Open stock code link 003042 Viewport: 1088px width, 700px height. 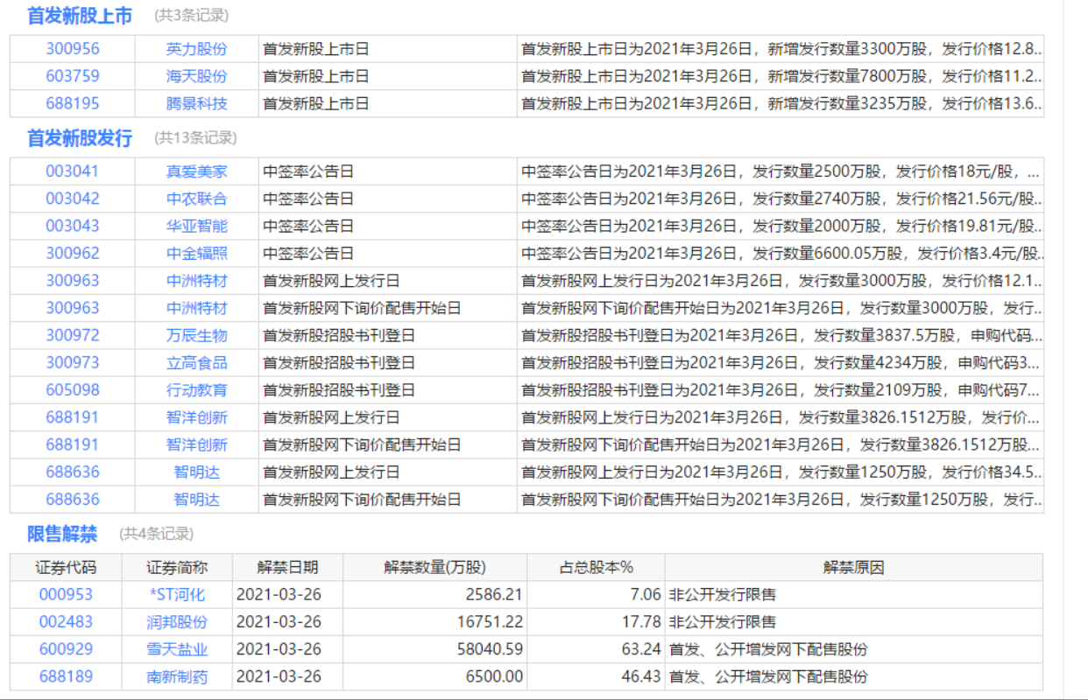click(73, 199)
